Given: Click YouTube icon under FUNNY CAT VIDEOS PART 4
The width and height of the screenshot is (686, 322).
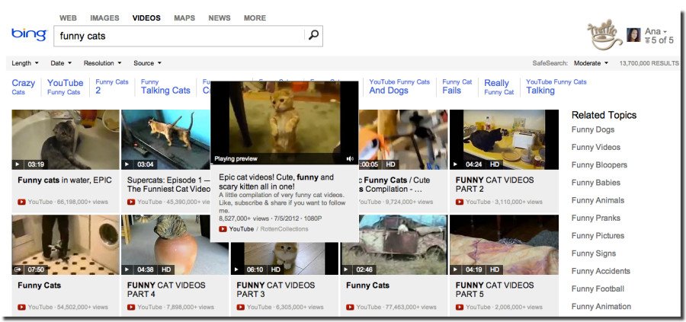Looking at the screenshot, I should 131,307.
